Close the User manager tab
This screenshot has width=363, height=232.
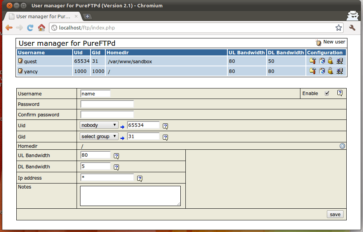76,16
